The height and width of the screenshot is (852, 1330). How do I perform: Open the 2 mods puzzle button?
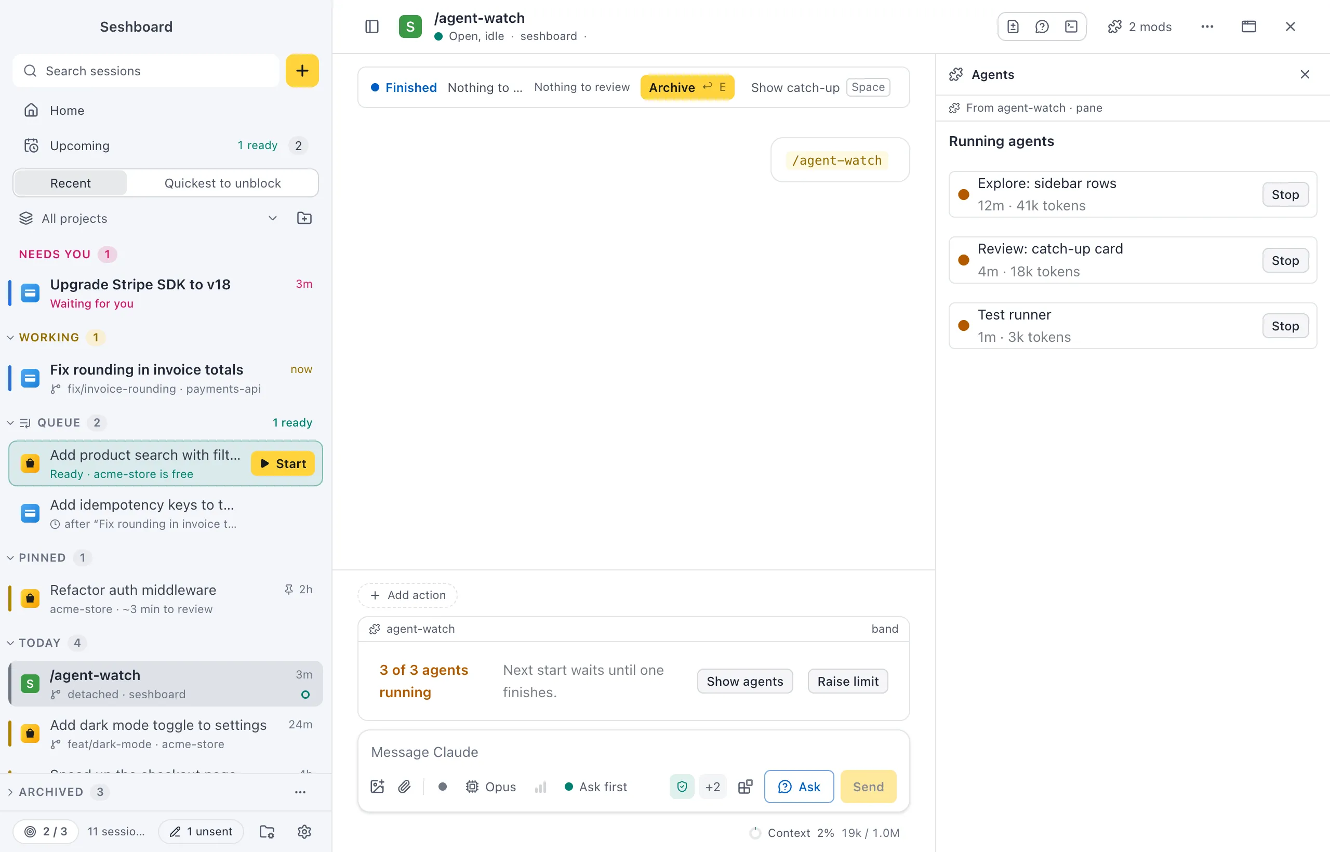[x=1140, y=26]
